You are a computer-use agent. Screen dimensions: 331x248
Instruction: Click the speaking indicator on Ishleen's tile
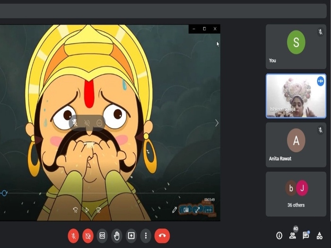[321, 81]
